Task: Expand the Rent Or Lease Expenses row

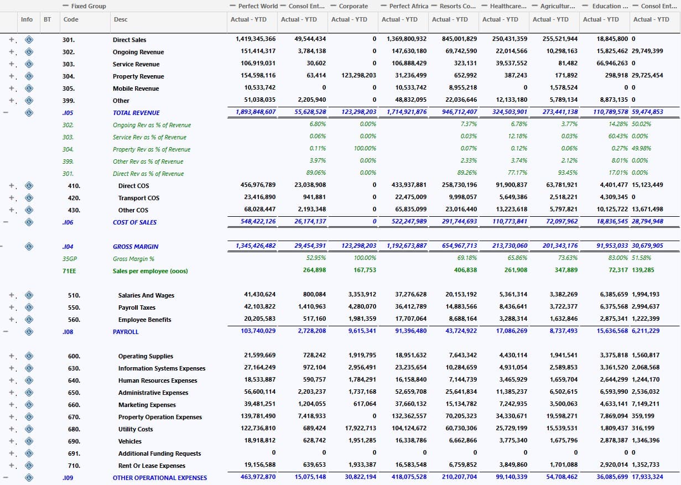Action: click(12, 466)
